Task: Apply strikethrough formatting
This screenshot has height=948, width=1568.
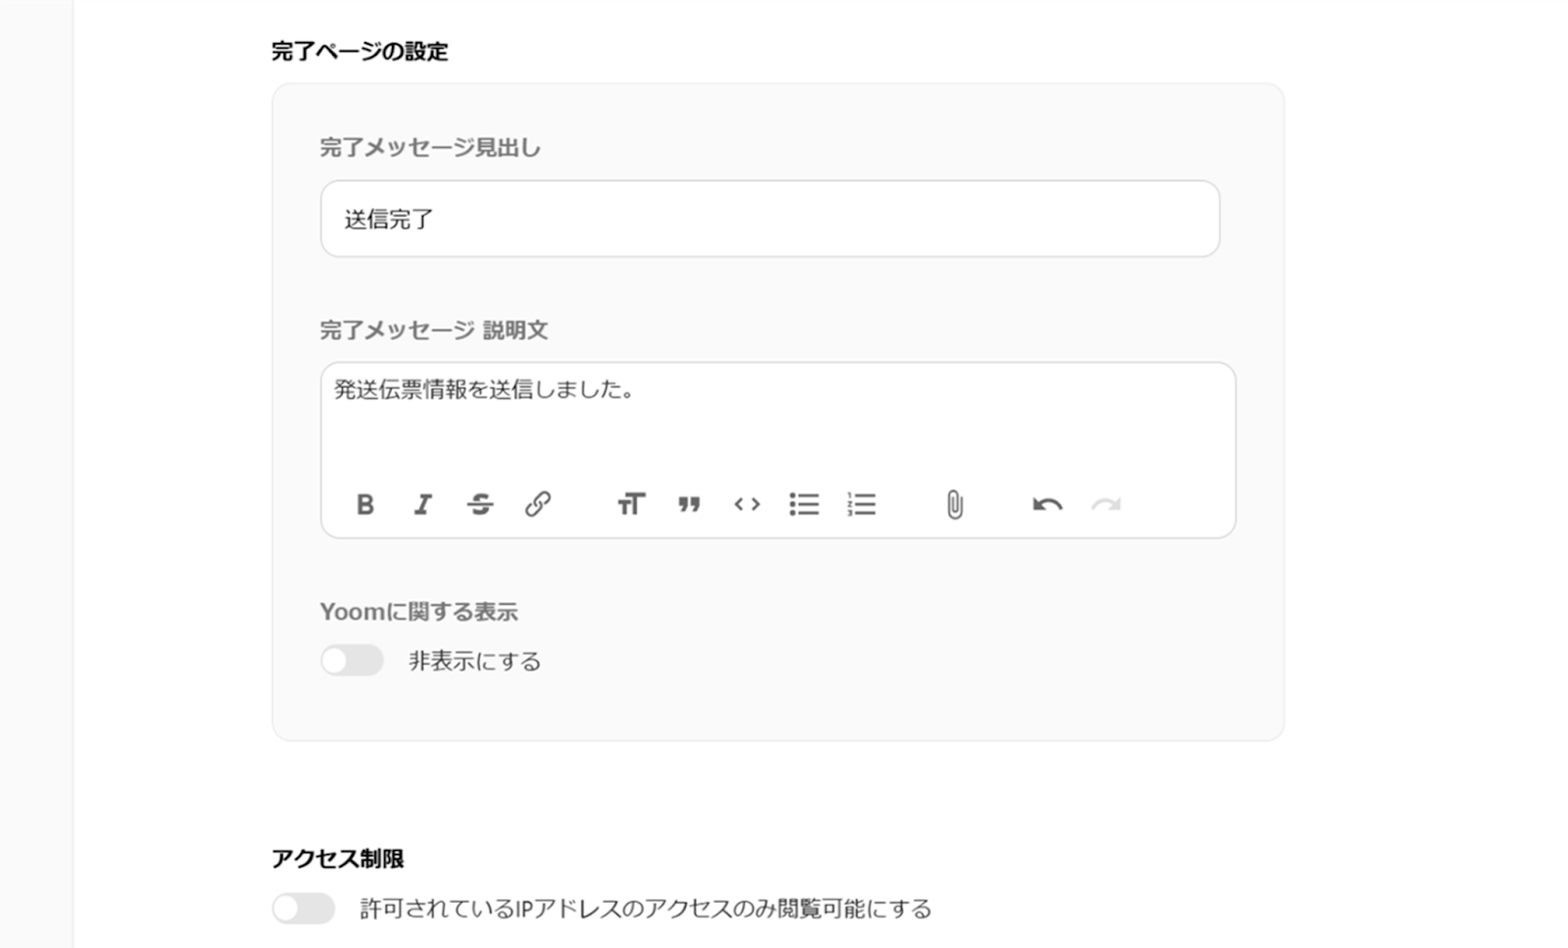Action: [x=480, y=504]
